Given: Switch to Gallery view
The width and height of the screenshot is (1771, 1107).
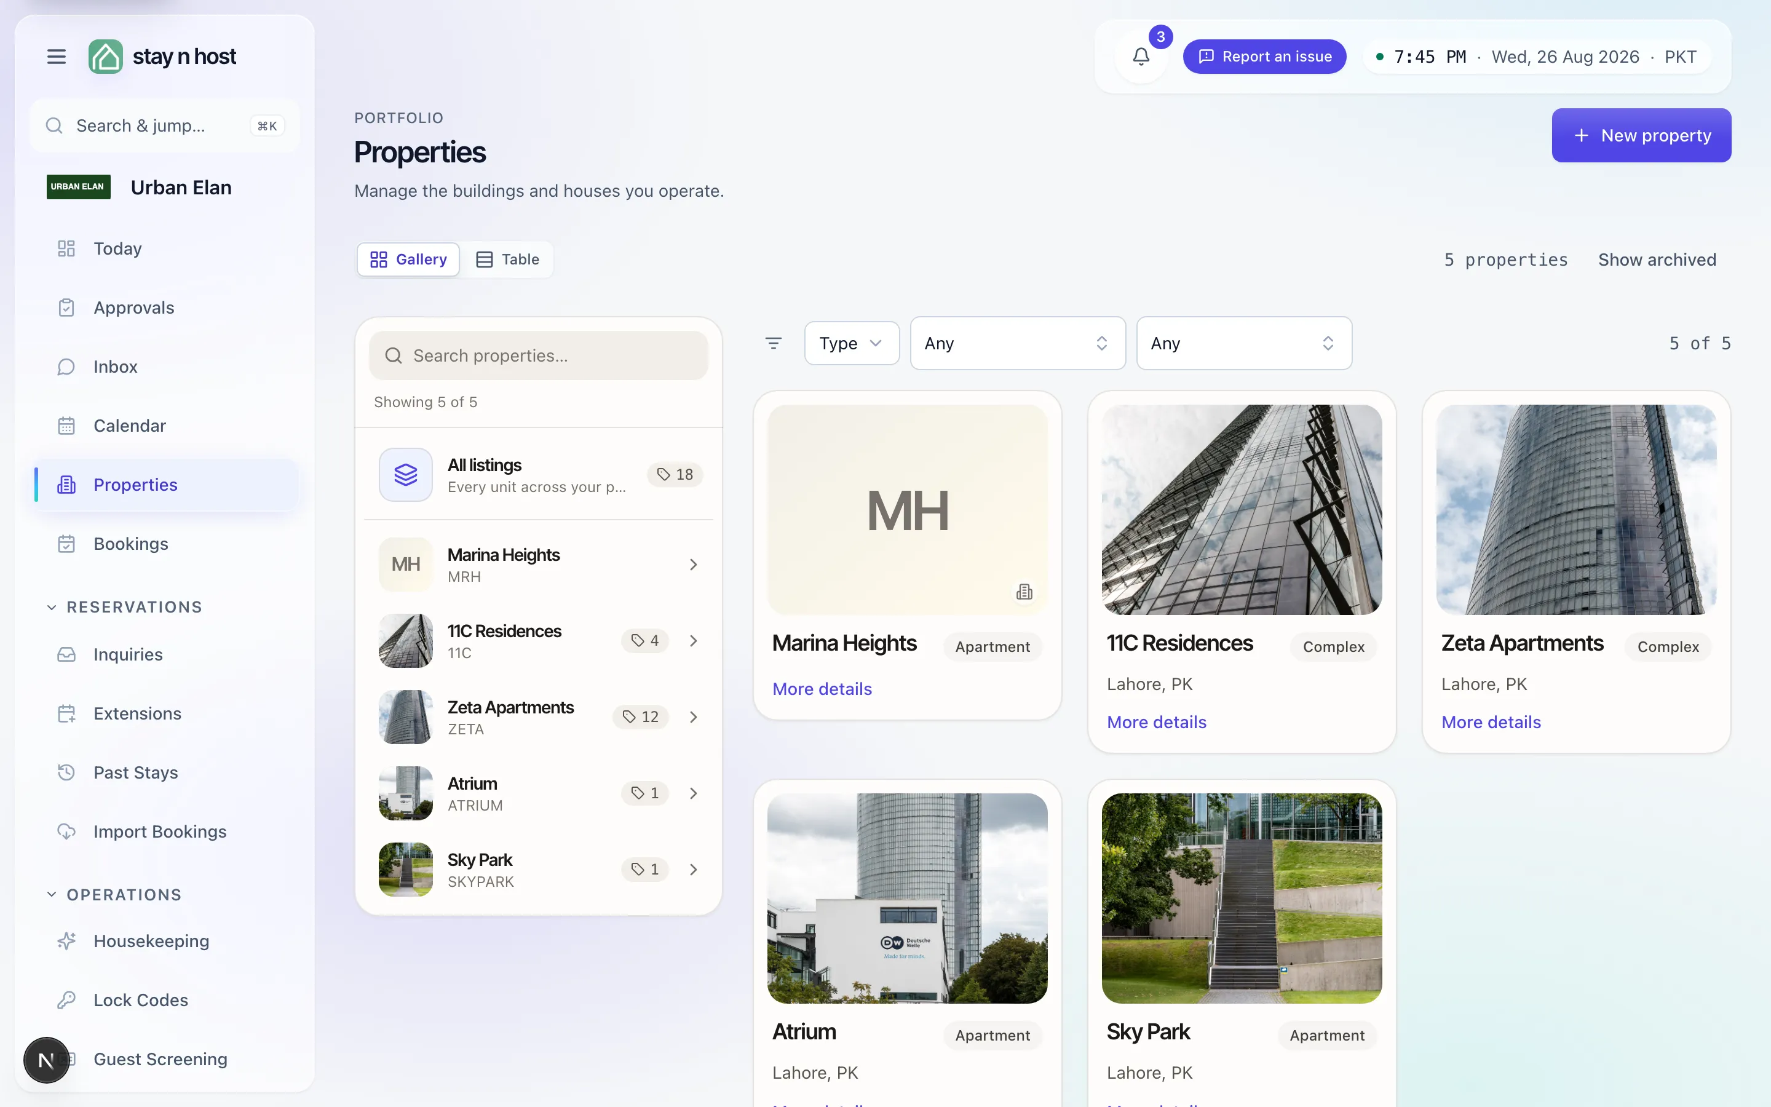Looking at the screenshot, I should (x=408, y=259).
